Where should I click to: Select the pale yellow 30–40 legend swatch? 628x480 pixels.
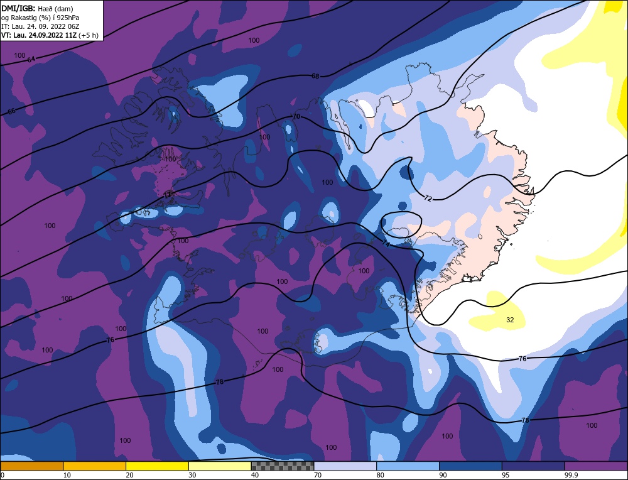tap(220, 466)
